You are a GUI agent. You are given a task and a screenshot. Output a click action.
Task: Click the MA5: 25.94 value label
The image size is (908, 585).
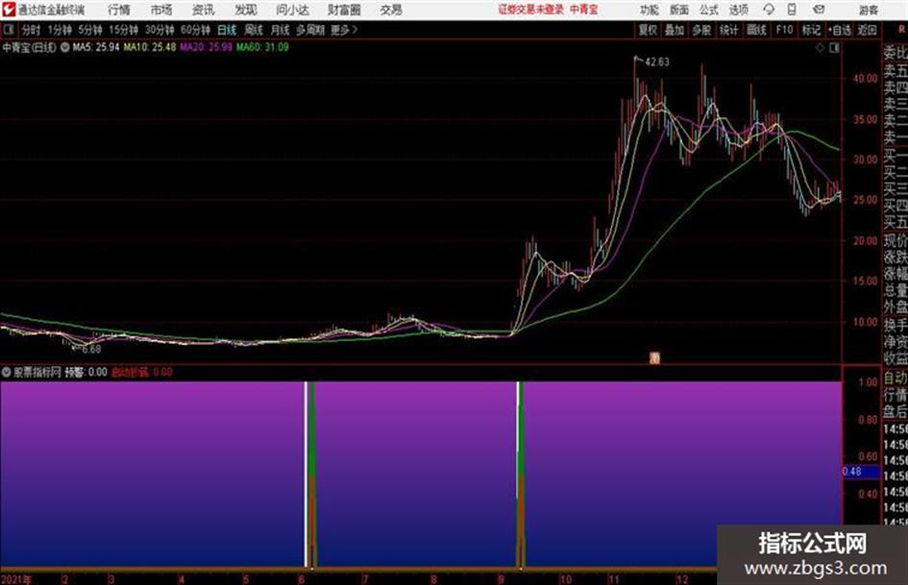95,47
